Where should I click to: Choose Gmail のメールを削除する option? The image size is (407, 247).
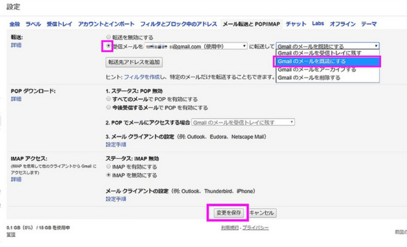coord(328,77)
